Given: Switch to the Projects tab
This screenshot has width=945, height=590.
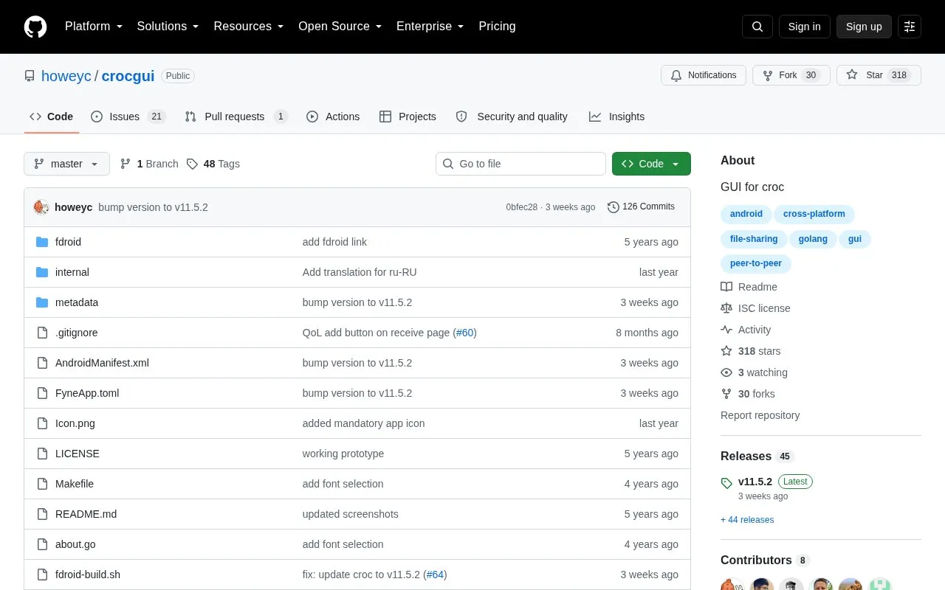Looking at the screenshot, I should pyautogui.click(x=408, y=117).
